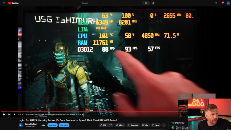The image size is (231, 130).
Task: Save video to playlist
Action: coord(156,125)
